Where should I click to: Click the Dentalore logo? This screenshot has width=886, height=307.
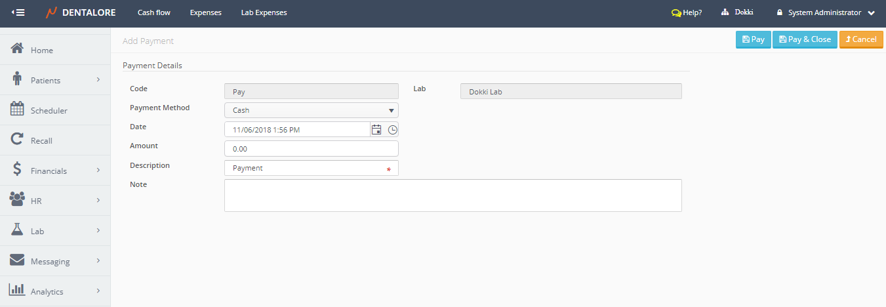81,12
